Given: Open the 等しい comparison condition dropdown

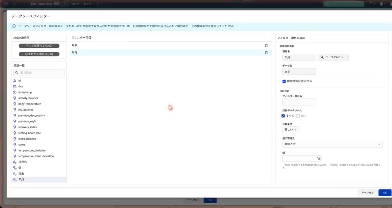Looking at the screenshot, I should tap(291, 130).
